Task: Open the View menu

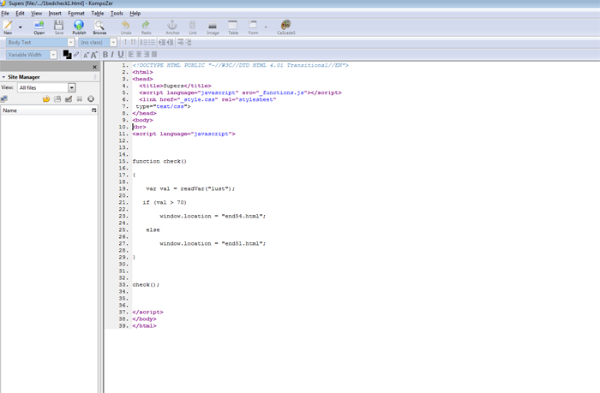Action: (x=36, y=14)
